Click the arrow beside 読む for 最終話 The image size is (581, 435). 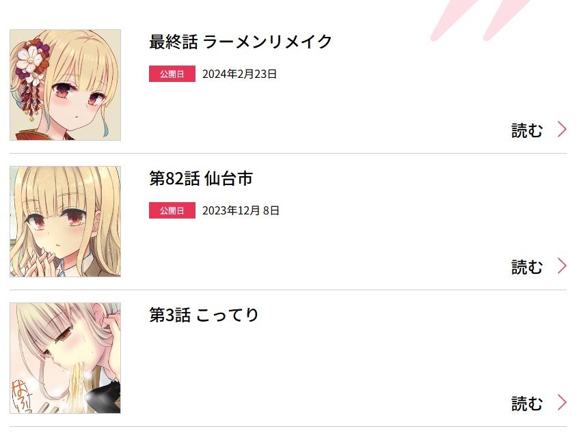(x=562, y=130)
